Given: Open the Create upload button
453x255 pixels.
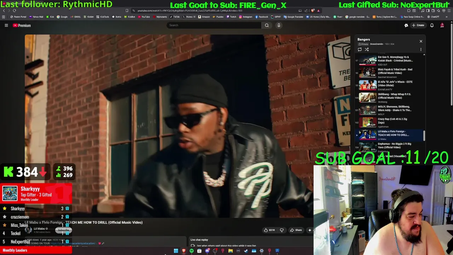Looking at the screenshot, I should click(418, 25).
